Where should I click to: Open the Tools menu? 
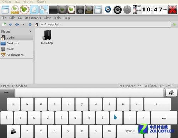tap(57, 18)
